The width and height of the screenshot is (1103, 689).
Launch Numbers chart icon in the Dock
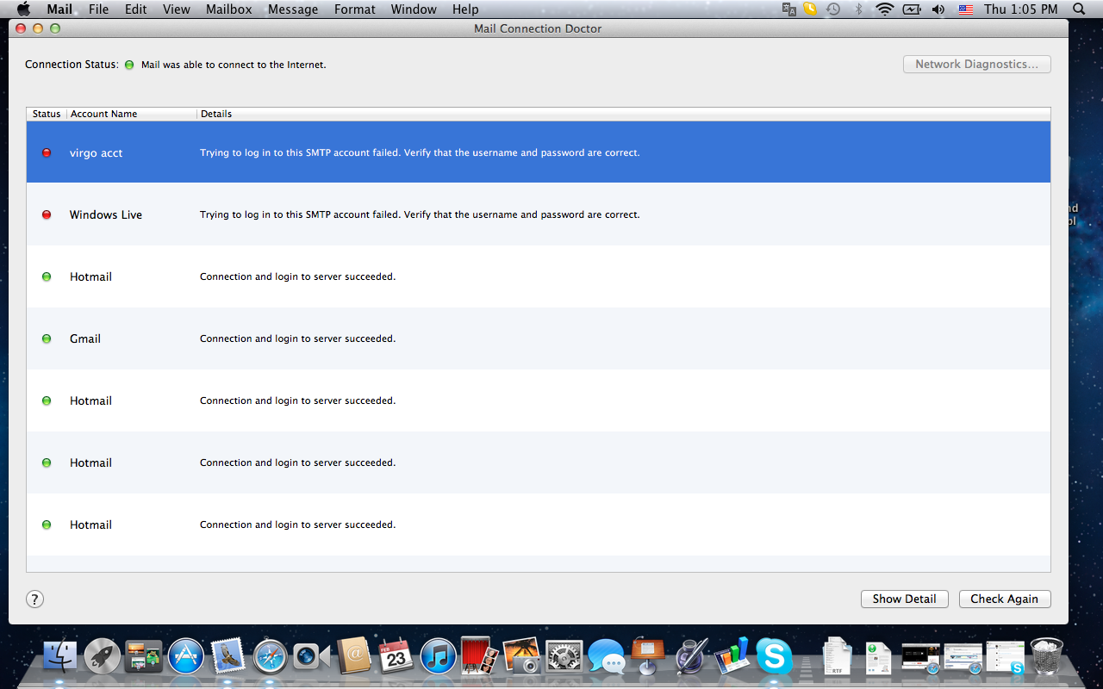pos(732,657)
